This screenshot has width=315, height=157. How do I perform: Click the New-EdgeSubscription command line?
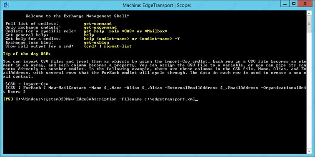[100, 99]
